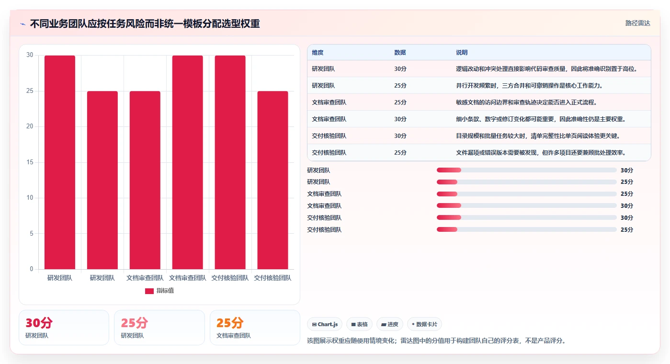Select the row text starting 文件漏项或错误版本

click(541, 153)
